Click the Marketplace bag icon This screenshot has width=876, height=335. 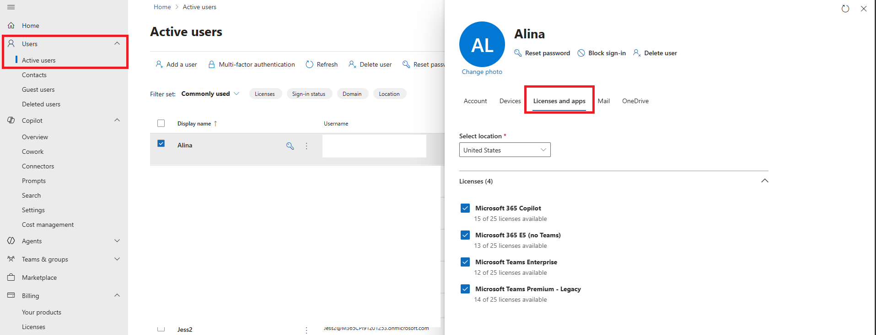click(11, 277)
